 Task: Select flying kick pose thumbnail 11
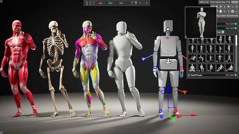(192, 58)
